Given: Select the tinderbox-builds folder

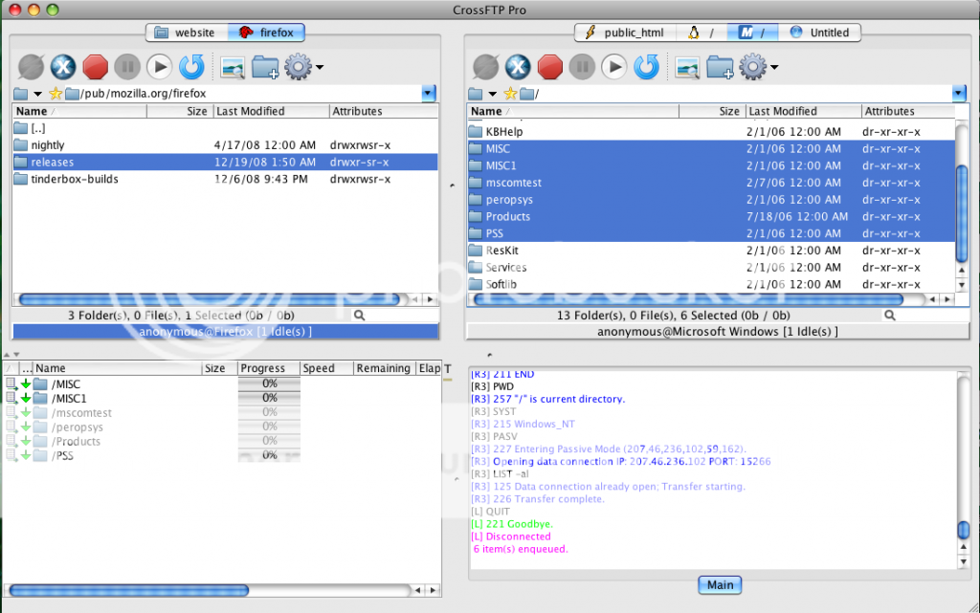Looking at the screenshot, I should [x=75, y=180].
